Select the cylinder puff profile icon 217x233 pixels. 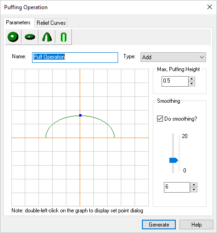[x=64, y=37]
